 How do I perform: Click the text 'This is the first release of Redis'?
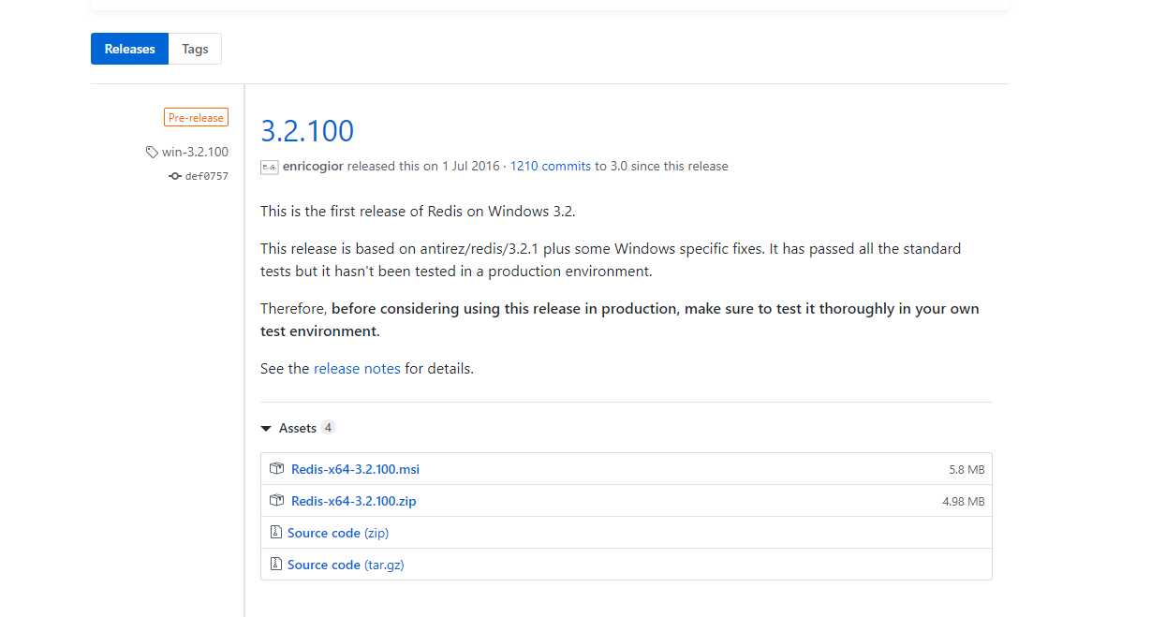click(x=360, y=211)
